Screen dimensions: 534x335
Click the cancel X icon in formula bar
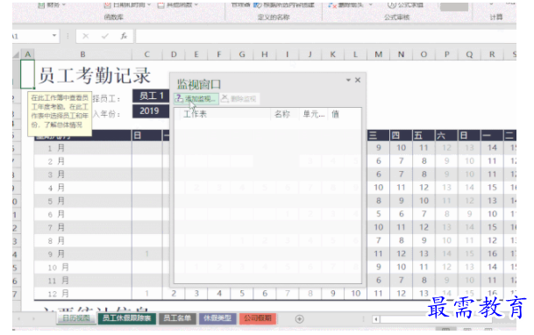(x=85, y=36)
